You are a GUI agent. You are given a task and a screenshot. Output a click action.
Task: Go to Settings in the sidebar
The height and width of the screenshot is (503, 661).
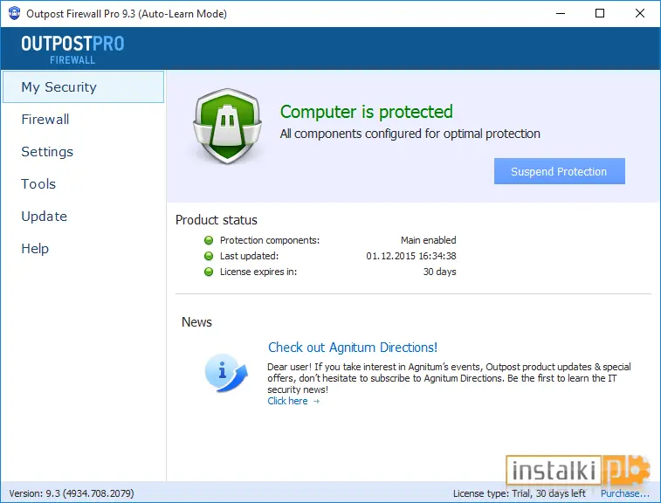[47, 152]
